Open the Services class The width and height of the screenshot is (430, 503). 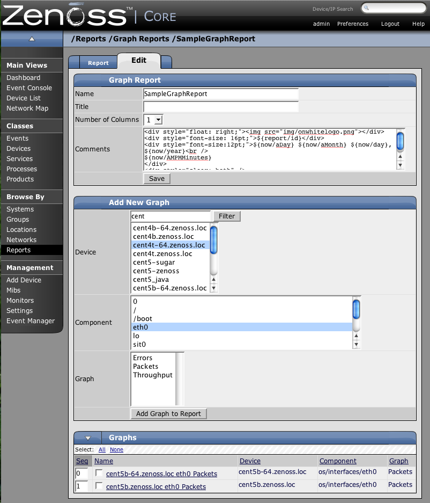(19, 159)
